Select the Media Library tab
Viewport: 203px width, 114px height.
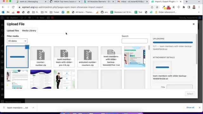(x=29, y=31)
